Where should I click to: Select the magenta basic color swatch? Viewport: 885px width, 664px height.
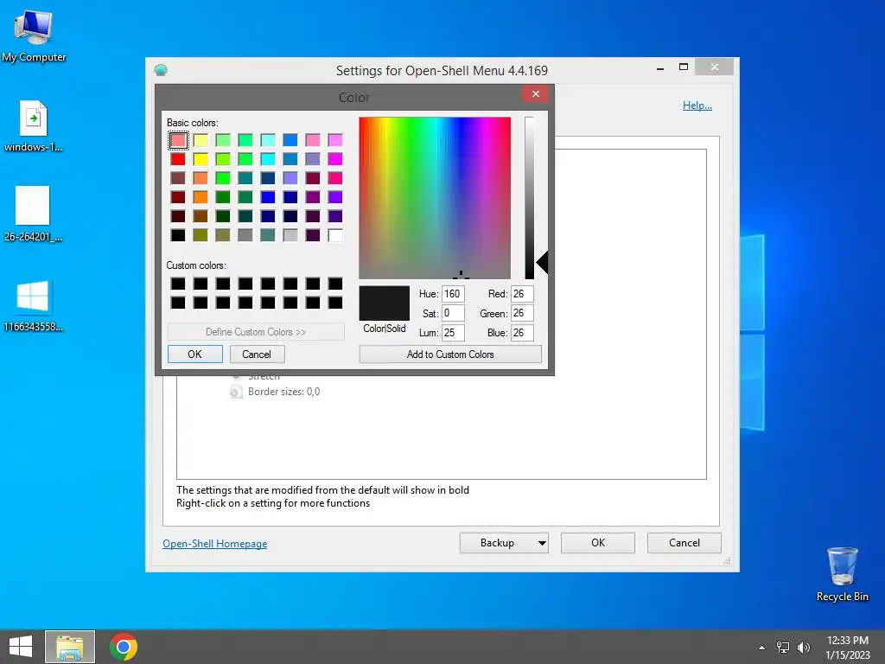click(x=335, y=159)
